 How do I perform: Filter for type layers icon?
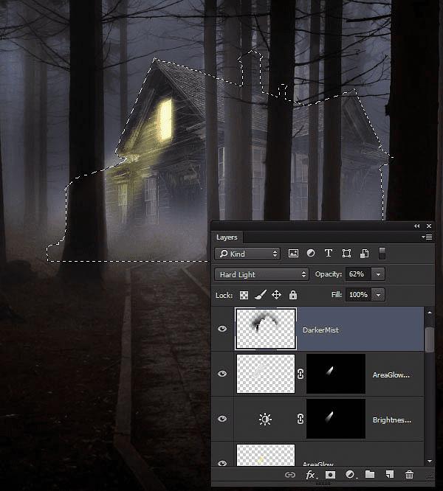[x=329, y=254]
